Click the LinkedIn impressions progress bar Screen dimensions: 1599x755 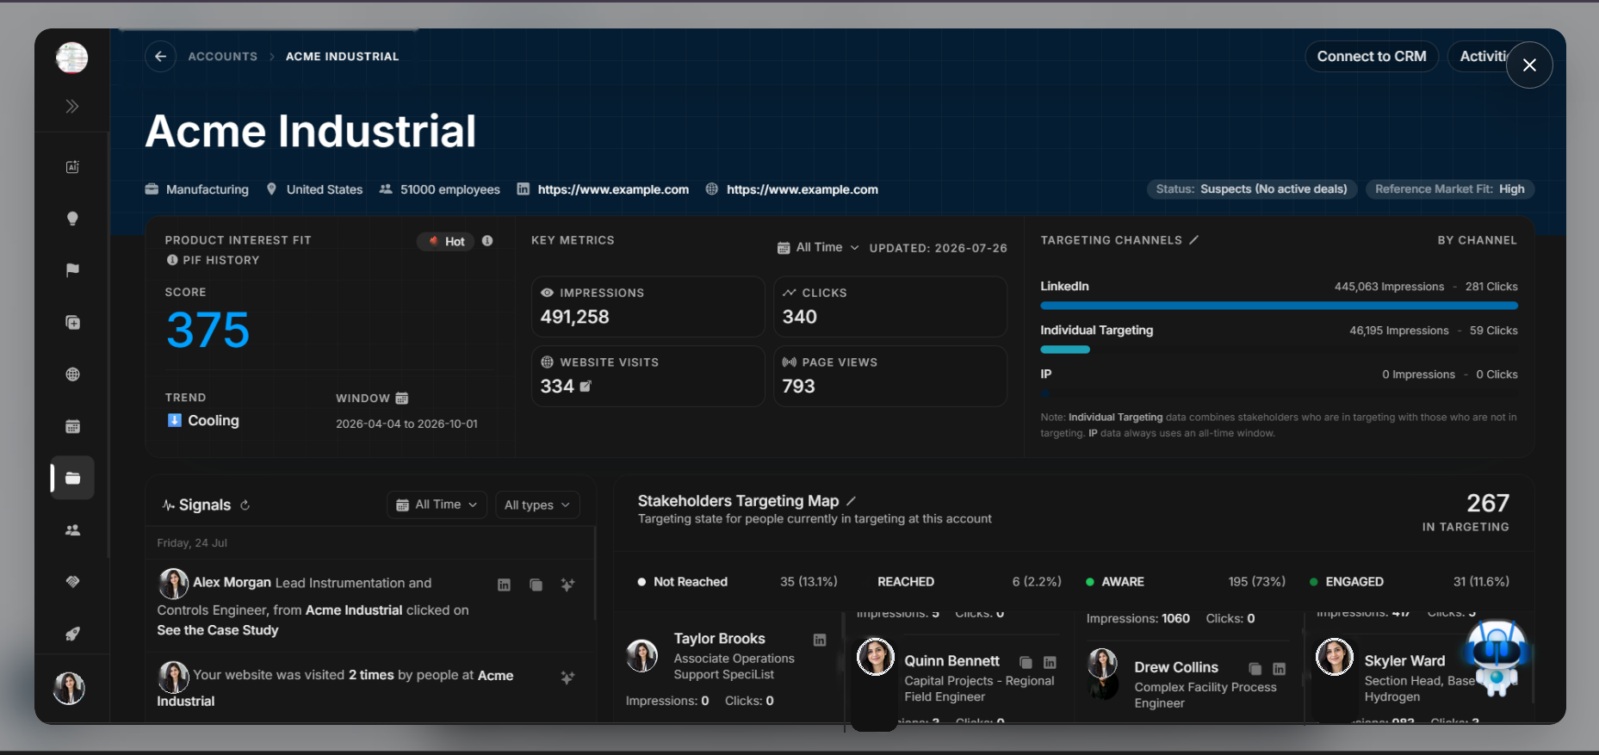coord(1279,306)
